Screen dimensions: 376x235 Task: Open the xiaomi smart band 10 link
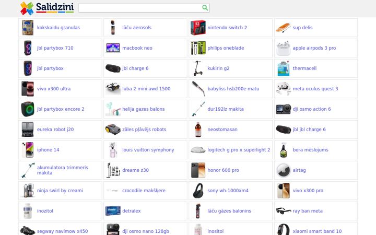click(x=317, y=231)
